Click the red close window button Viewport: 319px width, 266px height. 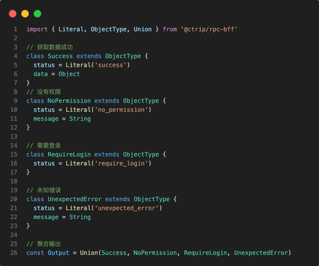coord(13,14)
